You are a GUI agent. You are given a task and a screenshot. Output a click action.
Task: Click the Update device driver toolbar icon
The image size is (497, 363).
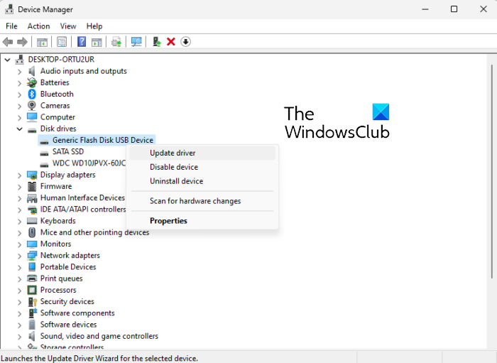157,42
